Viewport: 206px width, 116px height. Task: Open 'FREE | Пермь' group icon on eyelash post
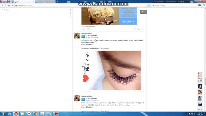pos(83,36)
